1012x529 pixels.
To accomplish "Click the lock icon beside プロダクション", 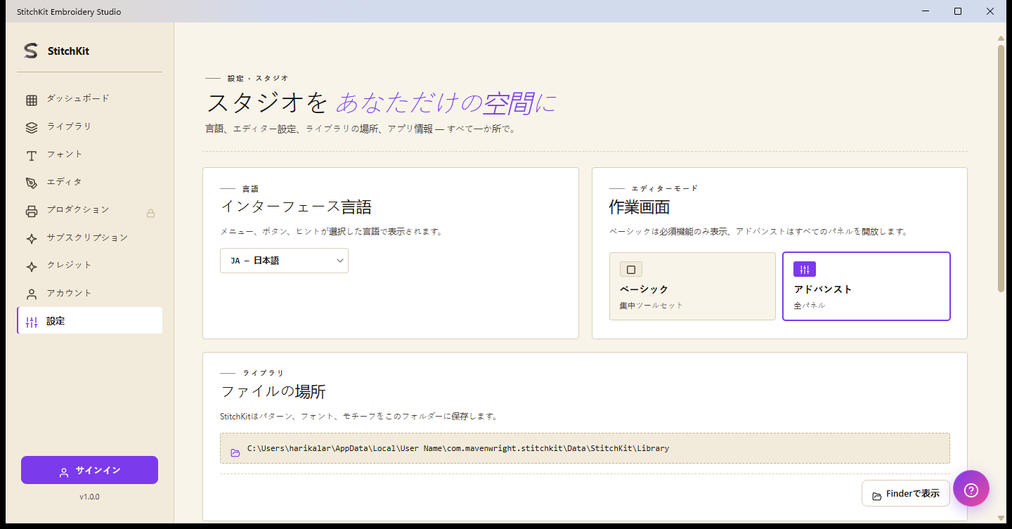I will pyautogui.click(x=150, y=213).
